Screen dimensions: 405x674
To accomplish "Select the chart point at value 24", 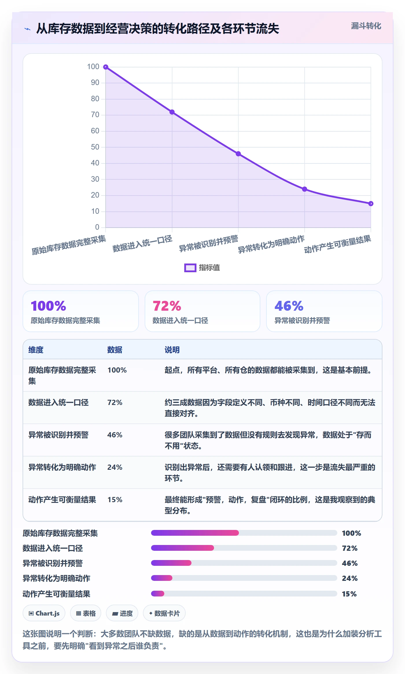I will coord(305,189).
